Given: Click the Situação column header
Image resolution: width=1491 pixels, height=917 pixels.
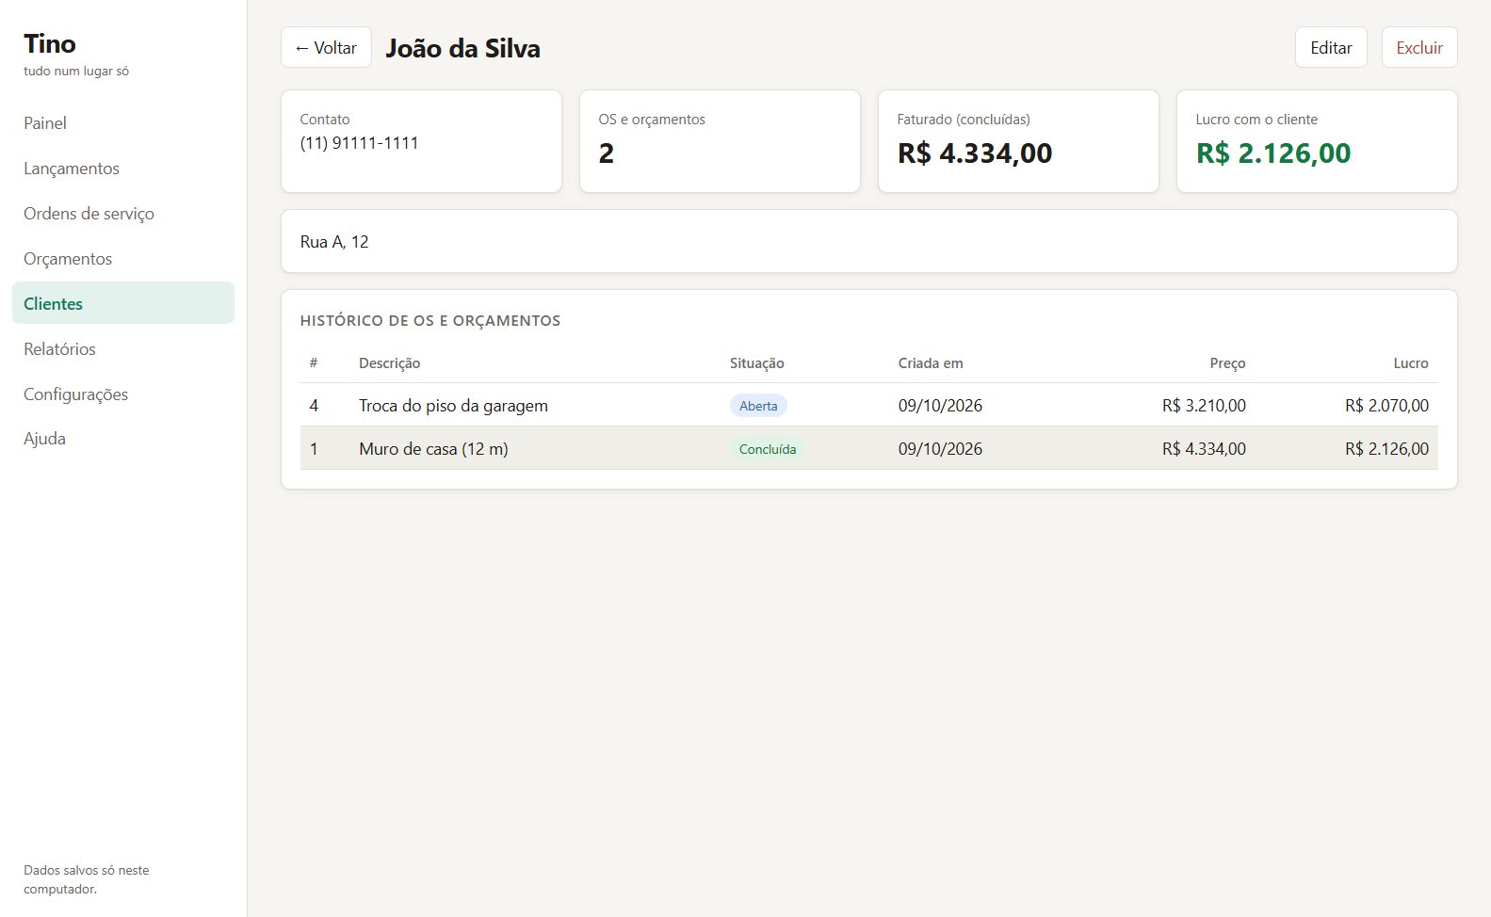Looking at the screenshot, I should 756,363.
